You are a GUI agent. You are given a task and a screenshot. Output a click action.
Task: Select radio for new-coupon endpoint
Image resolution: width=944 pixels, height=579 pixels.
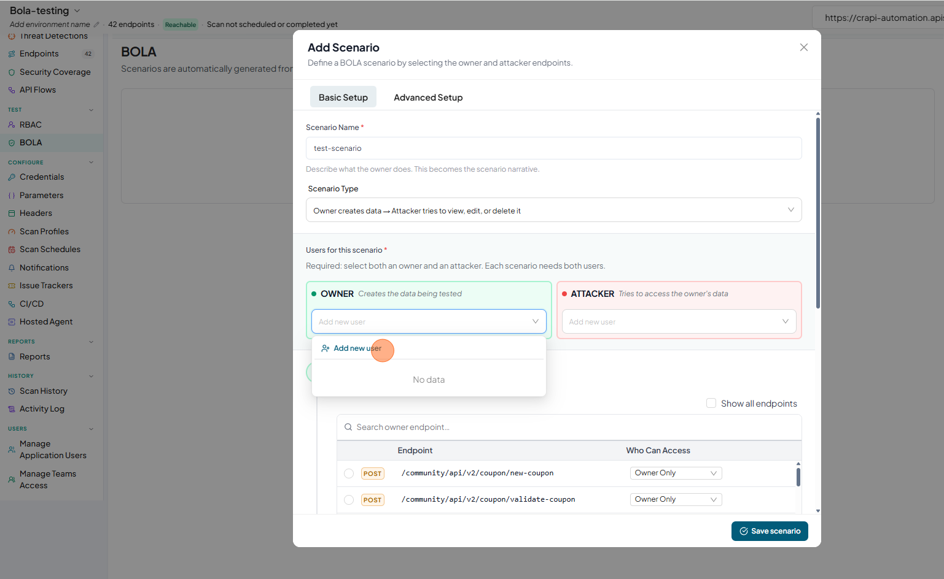click(349, 474)
